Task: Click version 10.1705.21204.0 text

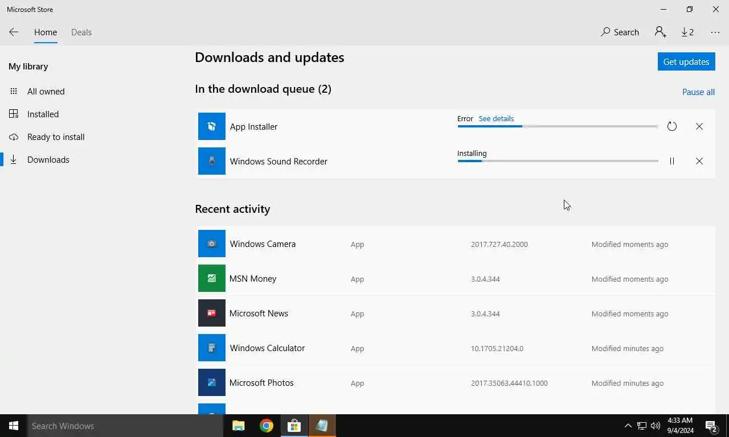Action: [x=497, y=348]
